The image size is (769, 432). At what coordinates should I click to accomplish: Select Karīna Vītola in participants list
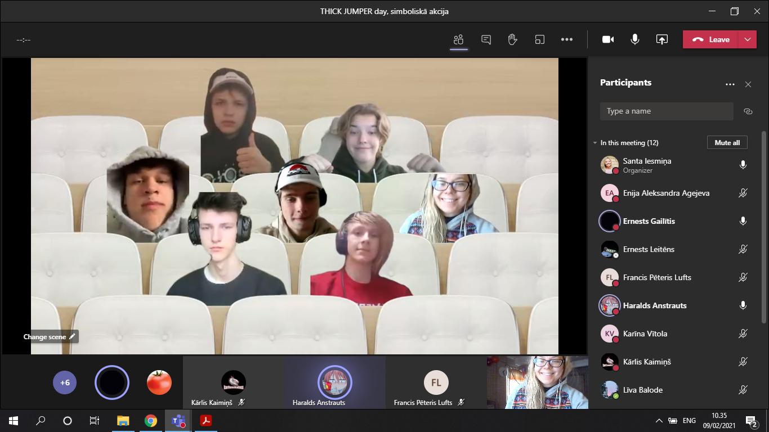[x=645, y=334]
